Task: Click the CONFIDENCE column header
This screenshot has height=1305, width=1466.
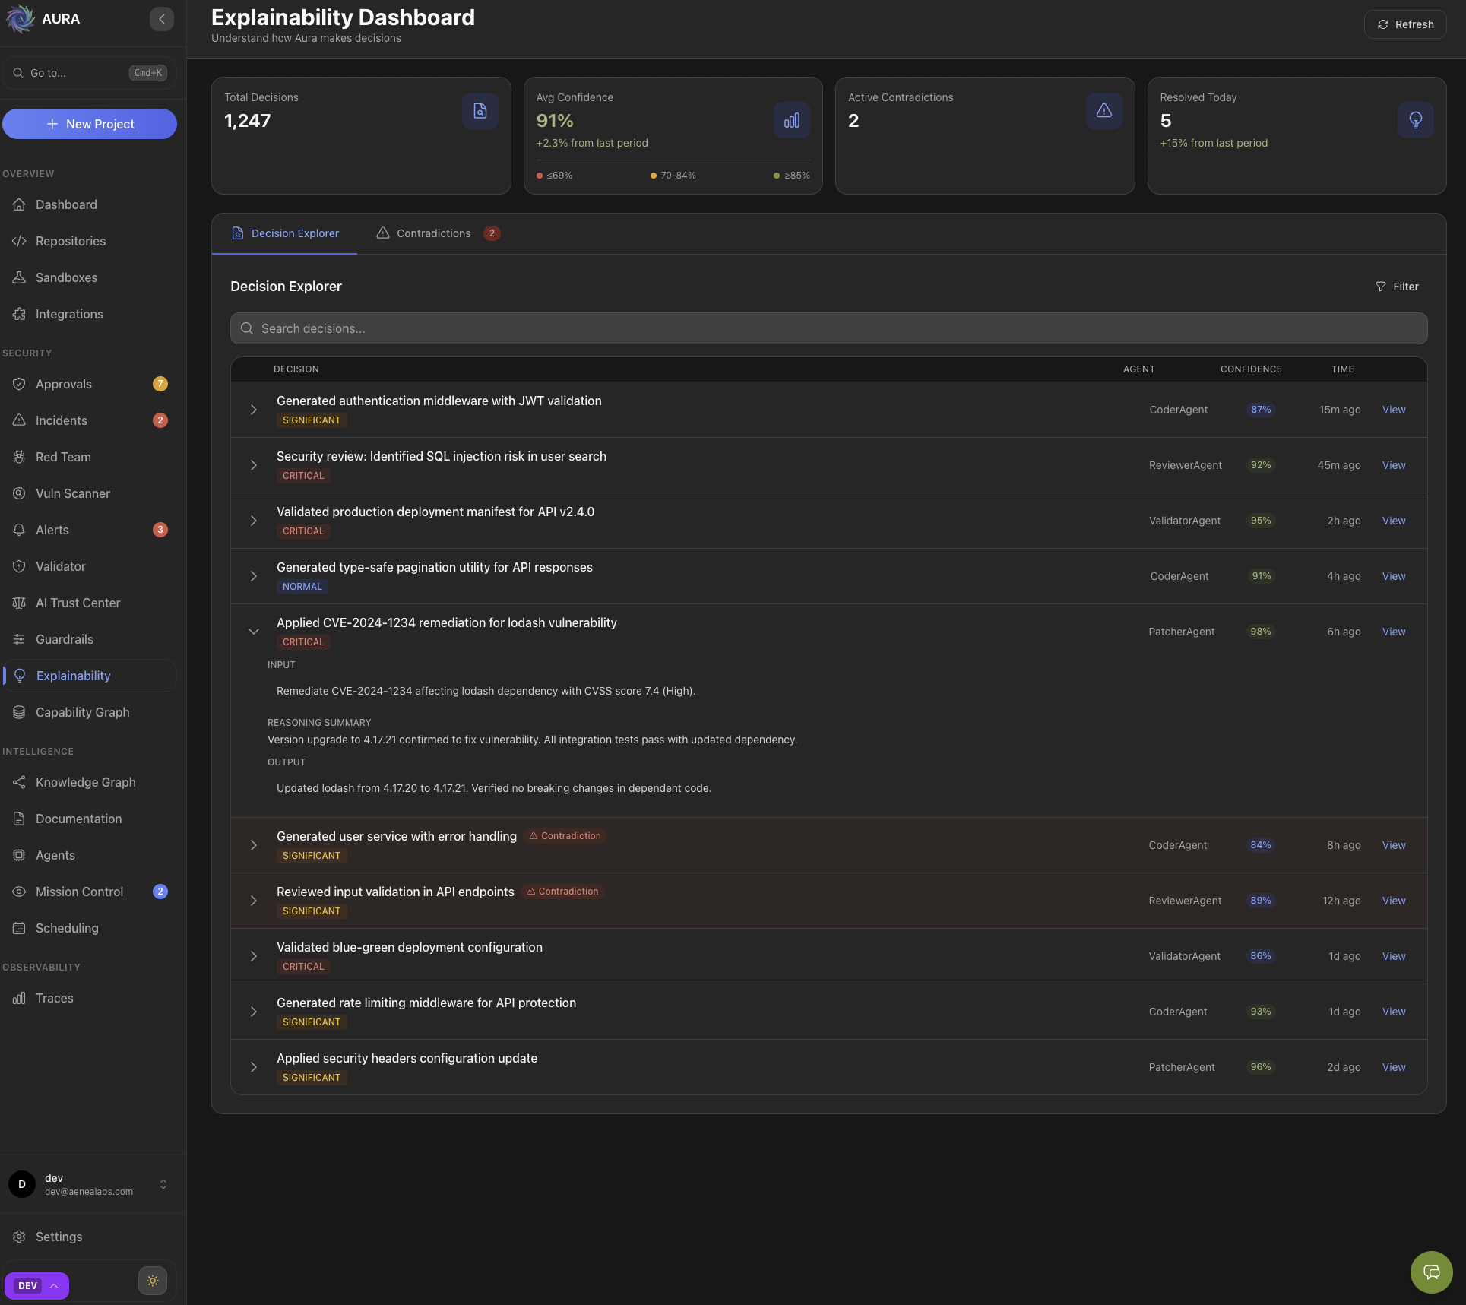Action: coord(1251,369)
